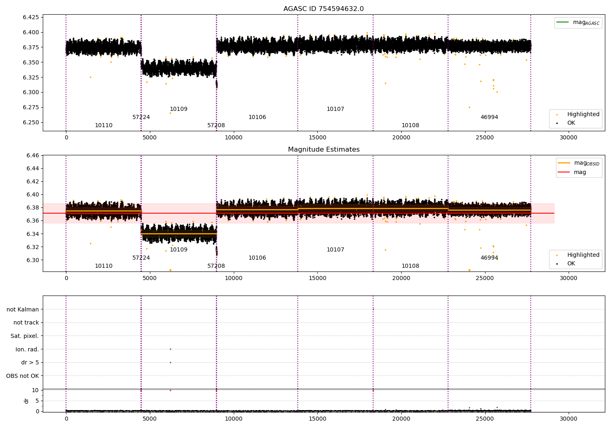
Task: Click OBSID label 10109 in the top plot
Action: [178, 109]
